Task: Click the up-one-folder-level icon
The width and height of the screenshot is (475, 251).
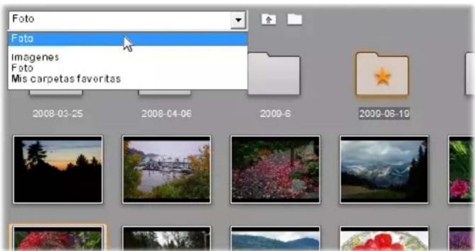Action: coord(269,20)
